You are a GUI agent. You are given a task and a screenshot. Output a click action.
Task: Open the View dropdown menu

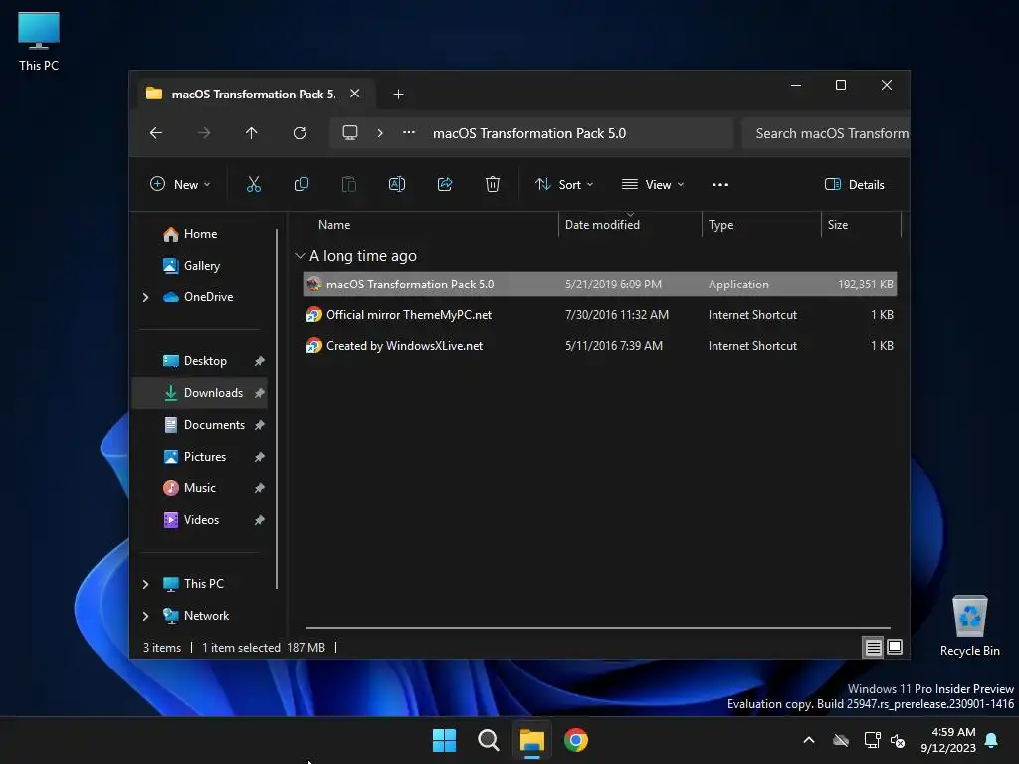tap(653, 184)
